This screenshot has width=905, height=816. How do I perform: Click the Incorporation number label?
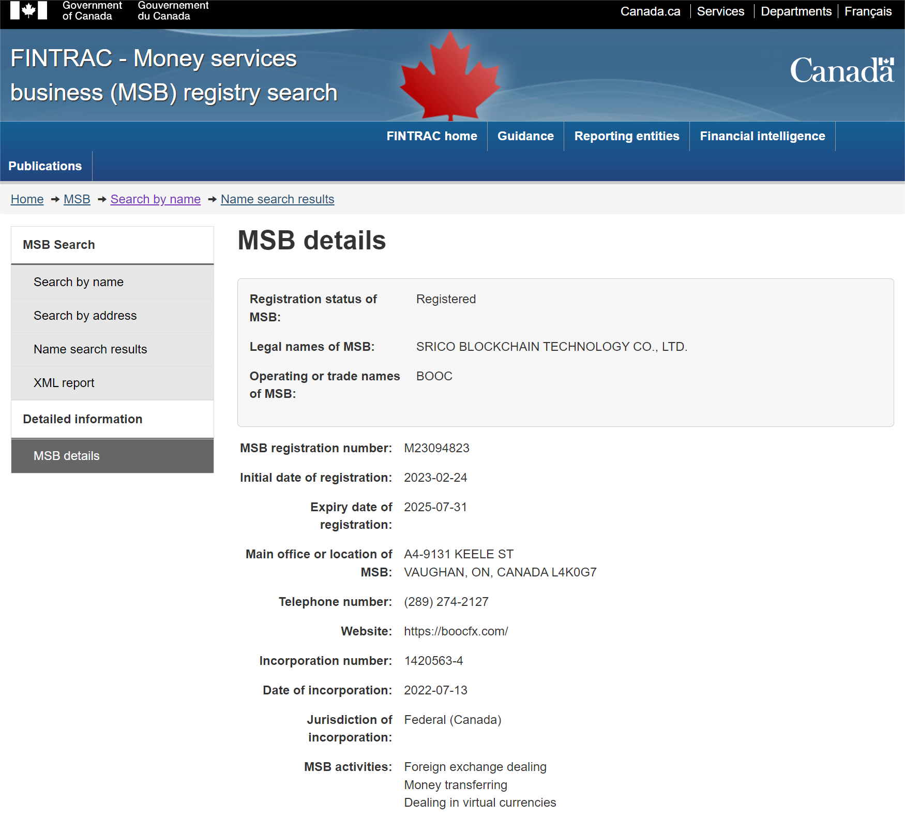click(326, 661)
